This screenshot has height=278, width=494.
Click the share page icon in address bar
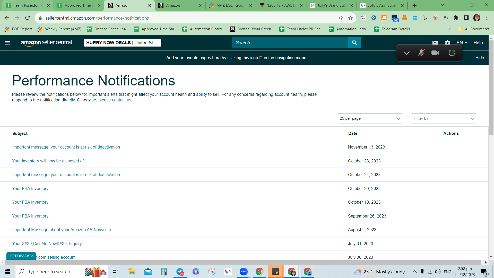tap(340, 18)
